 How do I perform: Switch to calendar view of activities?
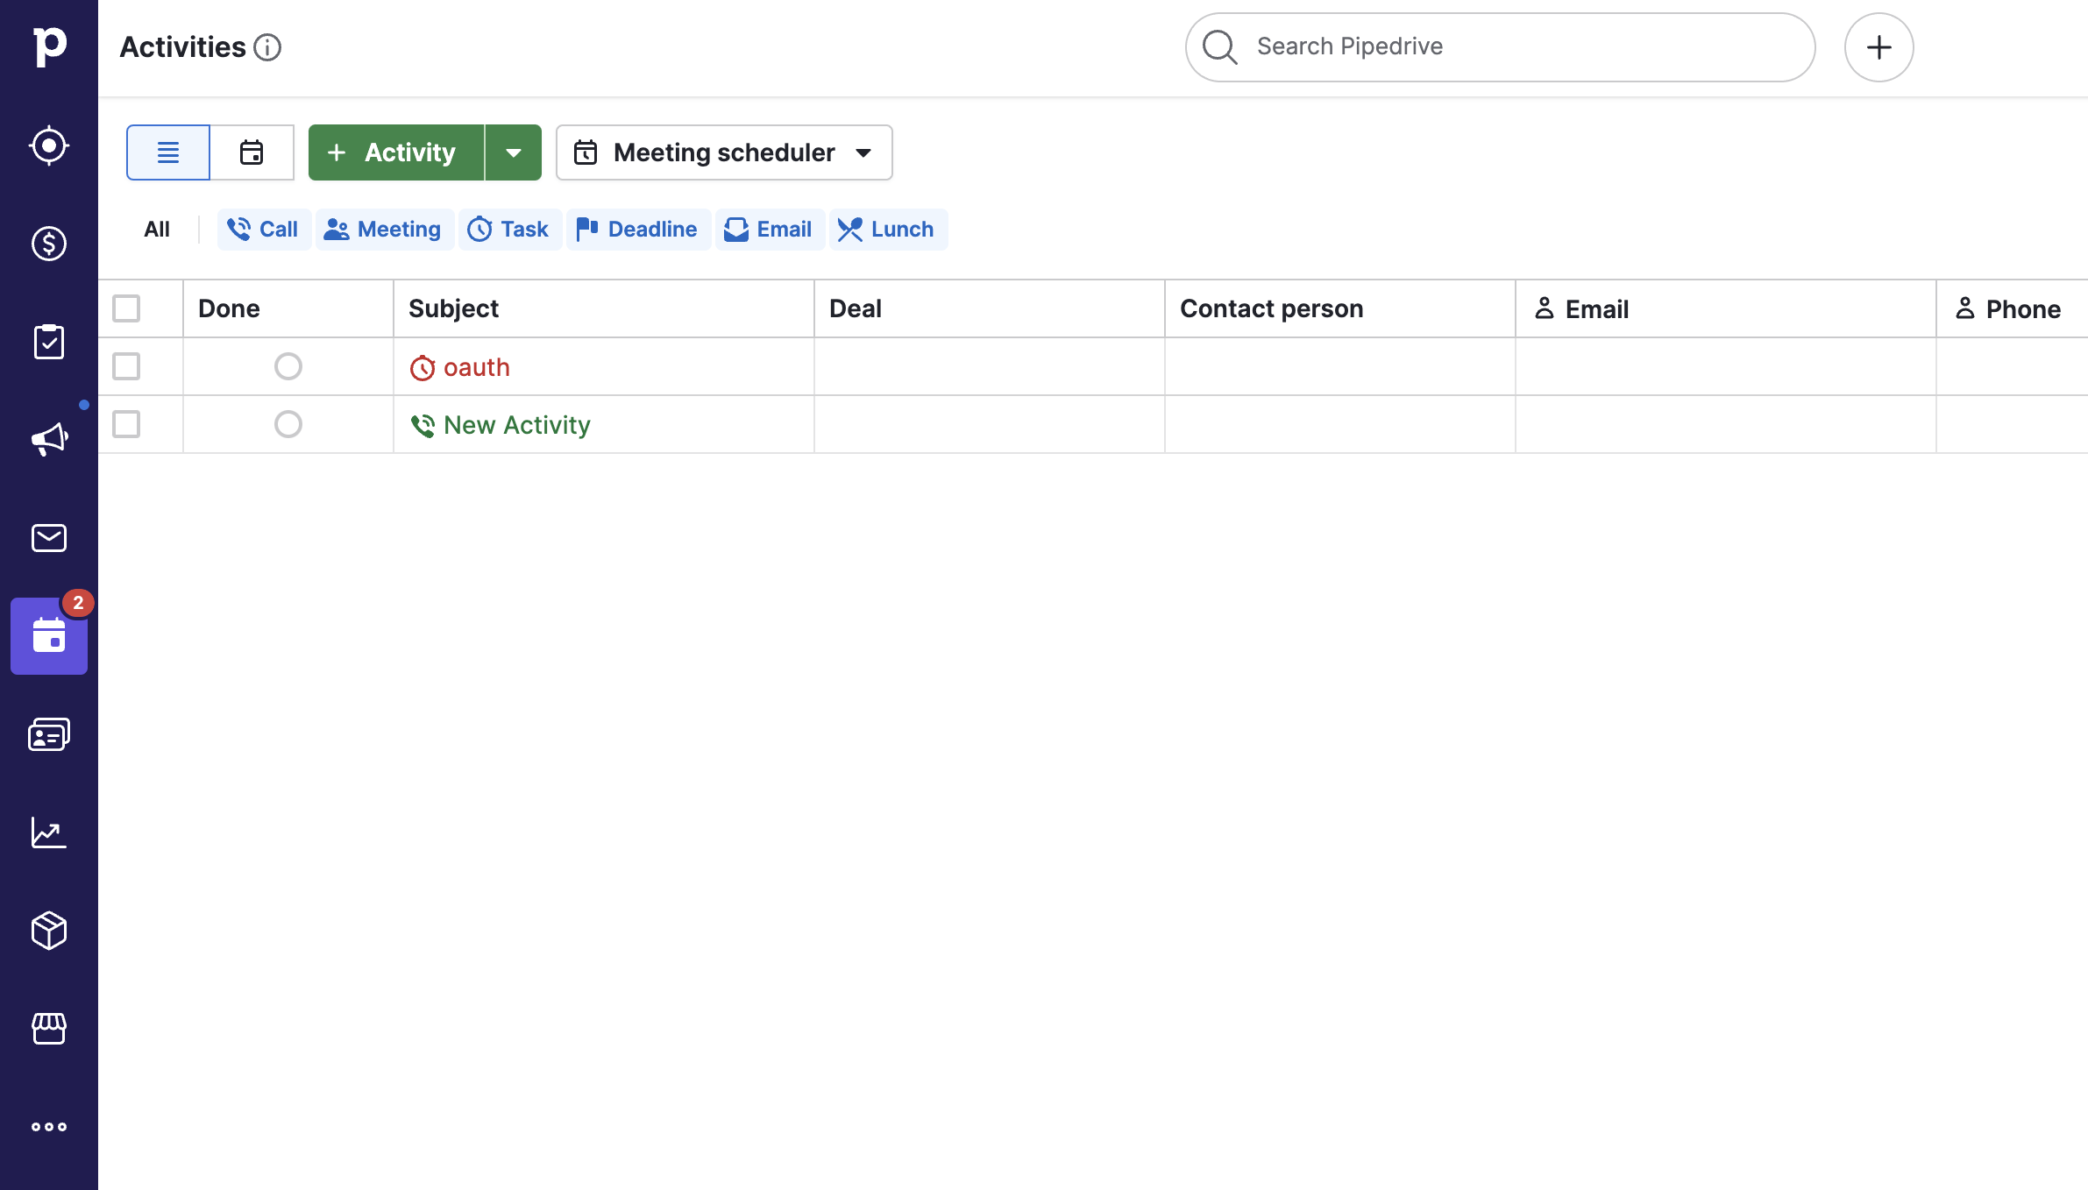pyautogui.click(x=252, y=152)
